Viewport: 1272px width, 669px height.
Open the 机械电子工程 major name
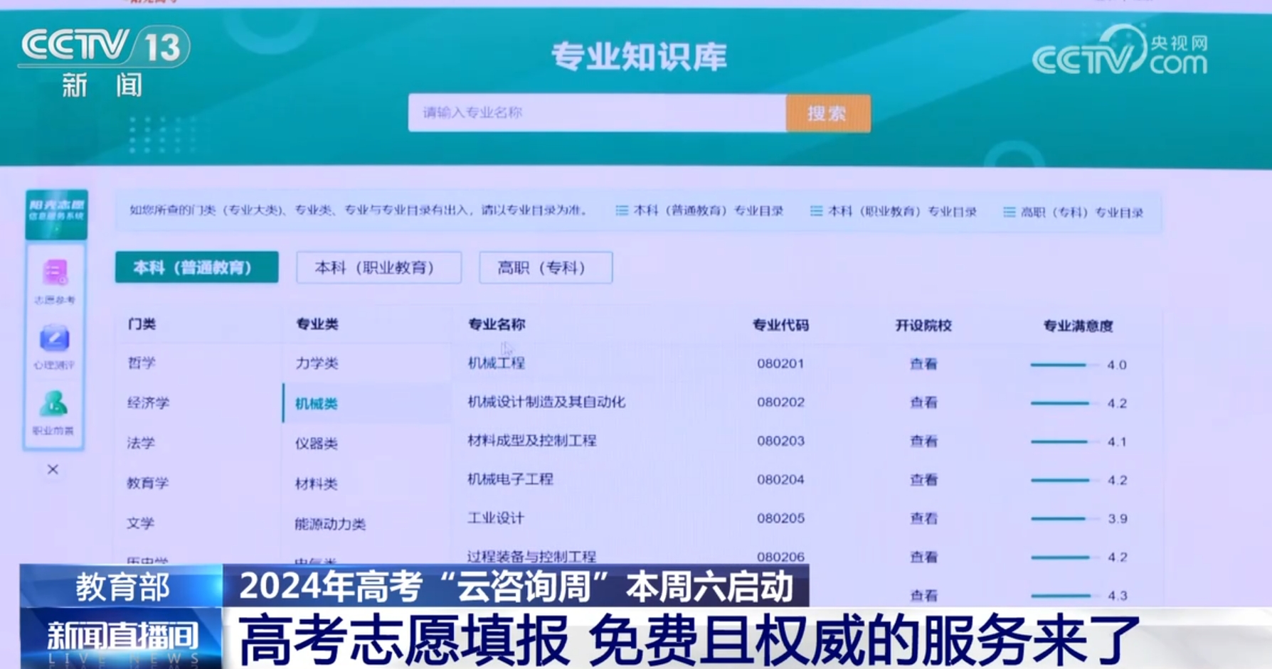tap(510, 479)
